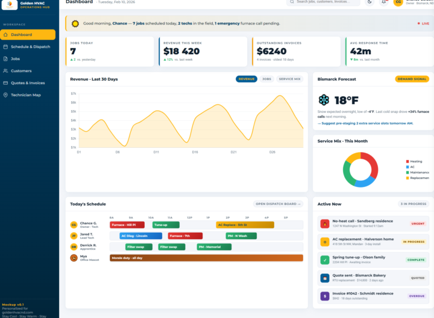
Task: Click the IN PROGRESS status badge
Action: pos(414,242)
